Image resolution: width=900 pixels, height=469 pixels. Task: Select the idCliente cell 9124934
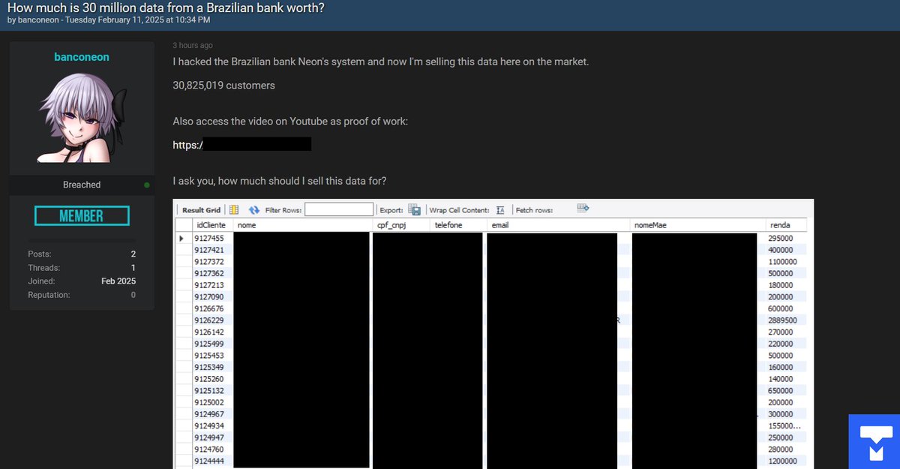tap(211, 425)
